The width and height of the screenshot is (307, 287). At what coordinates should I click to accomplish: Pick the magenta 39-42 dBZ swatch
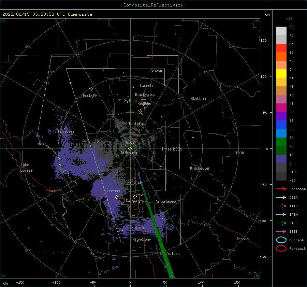pos(281,107)
